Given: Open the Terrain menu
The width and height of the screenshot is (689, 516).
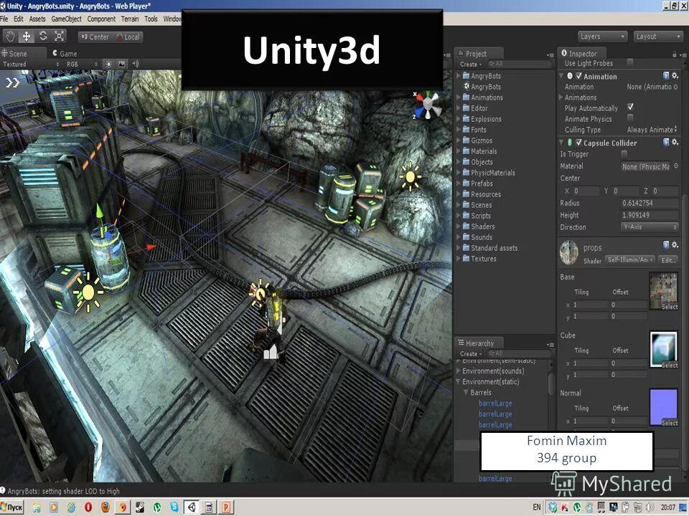Looking at the screenshot, I should coord(130,19).
